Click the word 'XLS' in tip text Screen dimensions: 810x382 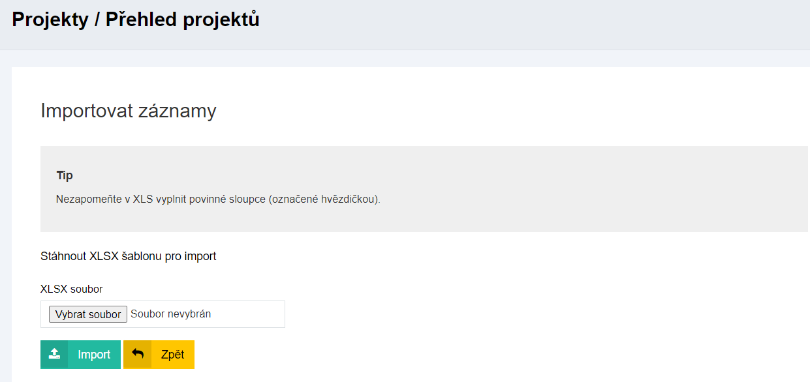pos(143,199)
